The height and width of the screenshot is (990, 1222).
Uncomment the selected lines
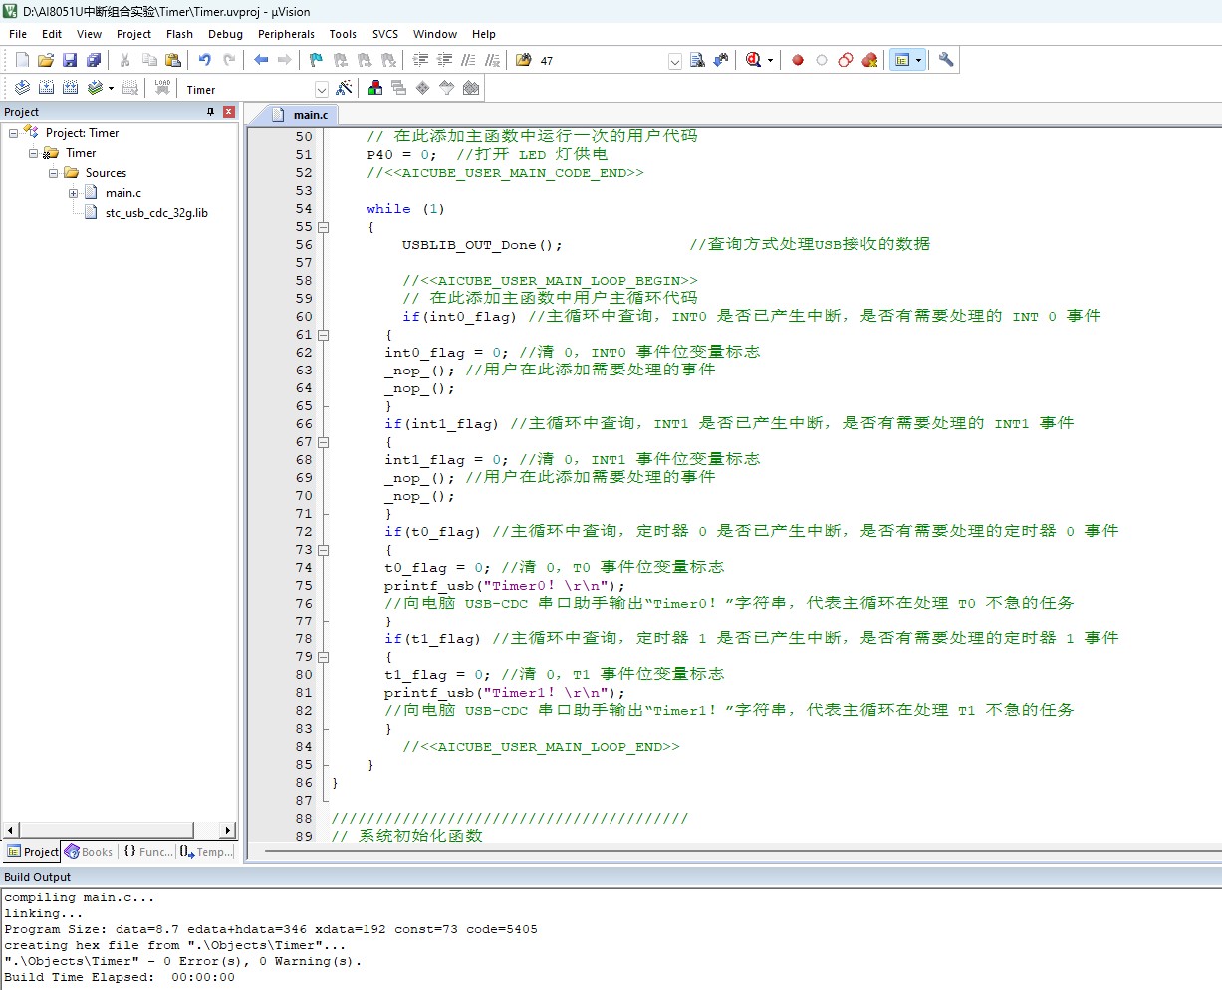[492, 60]
